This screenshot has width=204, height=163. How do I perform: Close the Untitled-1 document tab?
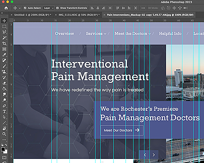[x=11, y=15]
